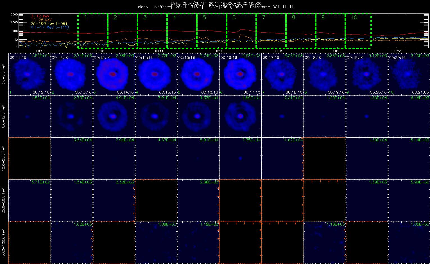Select the Detectors= 001111111 text
430x264 pixels.
pyautogui.click(x=272, y=7)
